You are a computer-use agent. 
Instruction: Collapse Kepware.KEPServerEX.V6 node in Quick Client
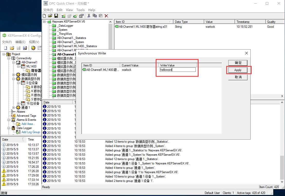pyautogui.click(x=44, y=22)
